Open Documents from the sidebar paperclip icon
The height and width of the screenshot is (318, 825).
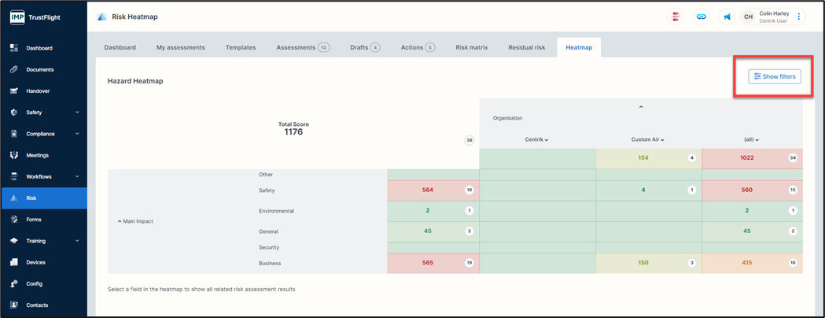click(14, 69)
